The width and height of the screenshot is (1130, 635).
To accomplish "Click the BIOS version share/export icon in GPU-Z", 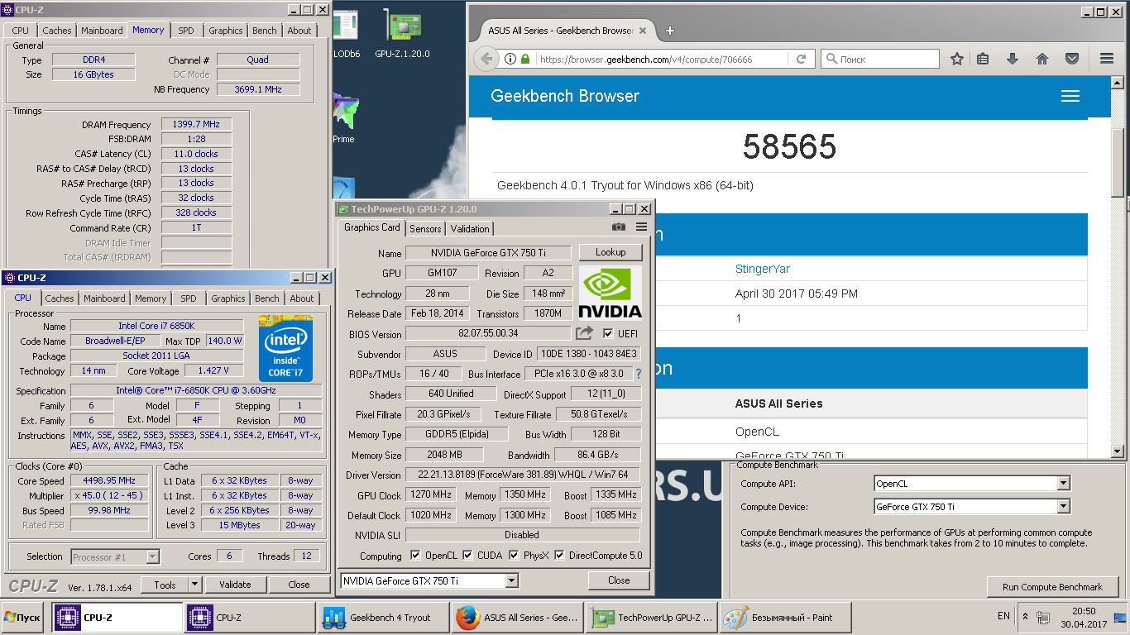I will pos(585,333).
